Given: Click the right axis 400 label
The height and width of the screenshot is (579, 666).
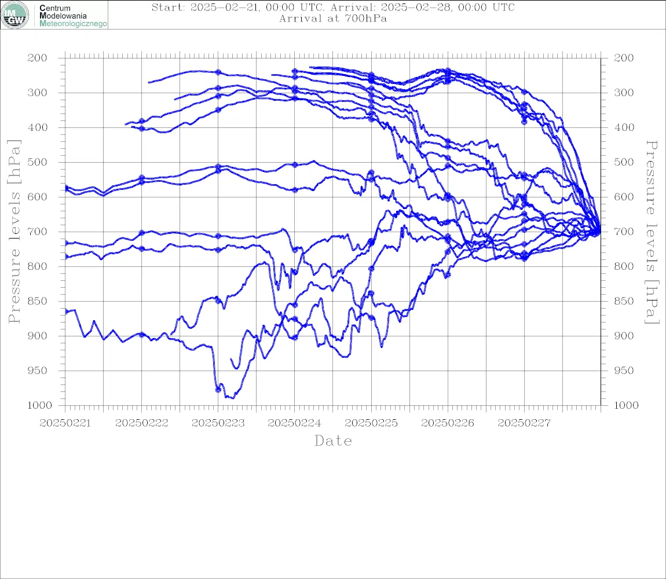Looking at the screenshot, I should (624, 127).
